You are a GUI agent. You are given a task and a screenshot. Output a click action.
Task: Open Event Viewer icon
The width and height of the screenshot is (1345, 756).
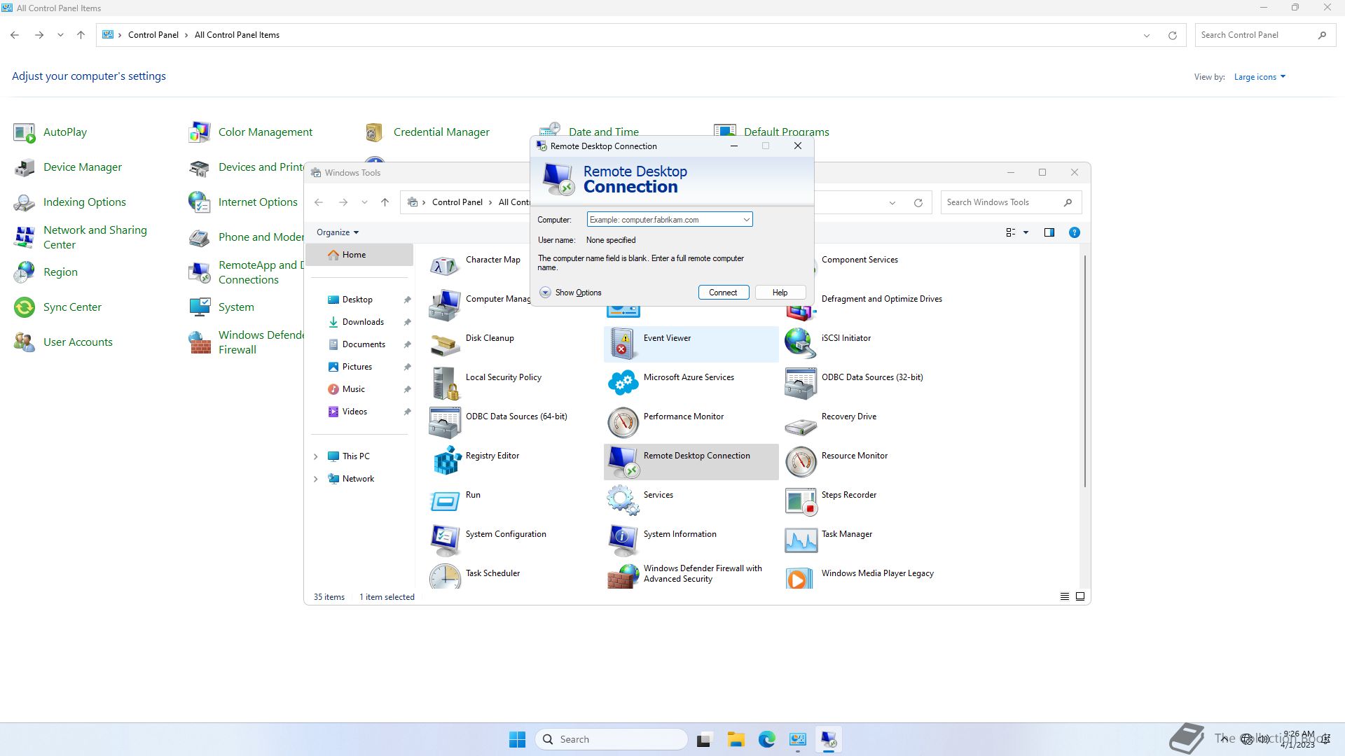tap(623, 344)
